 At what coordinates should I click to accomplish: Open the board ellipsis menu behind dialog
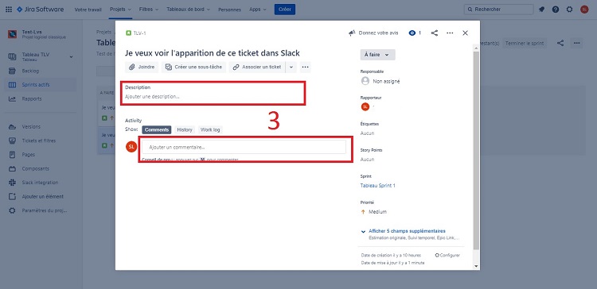tap(577, 44)
